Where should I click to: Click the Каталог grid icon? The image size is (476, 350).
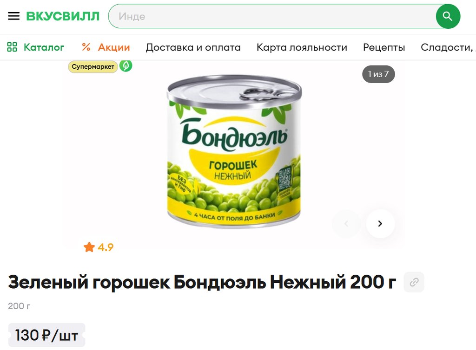point(12,47)
